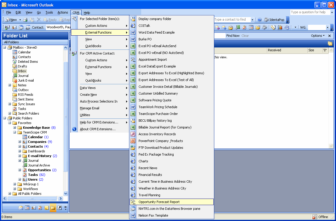This screenshot has width=336, height=221.
Task: Collapse the Mailbox - SteveD tree node
Action: [x=4, y=47]
